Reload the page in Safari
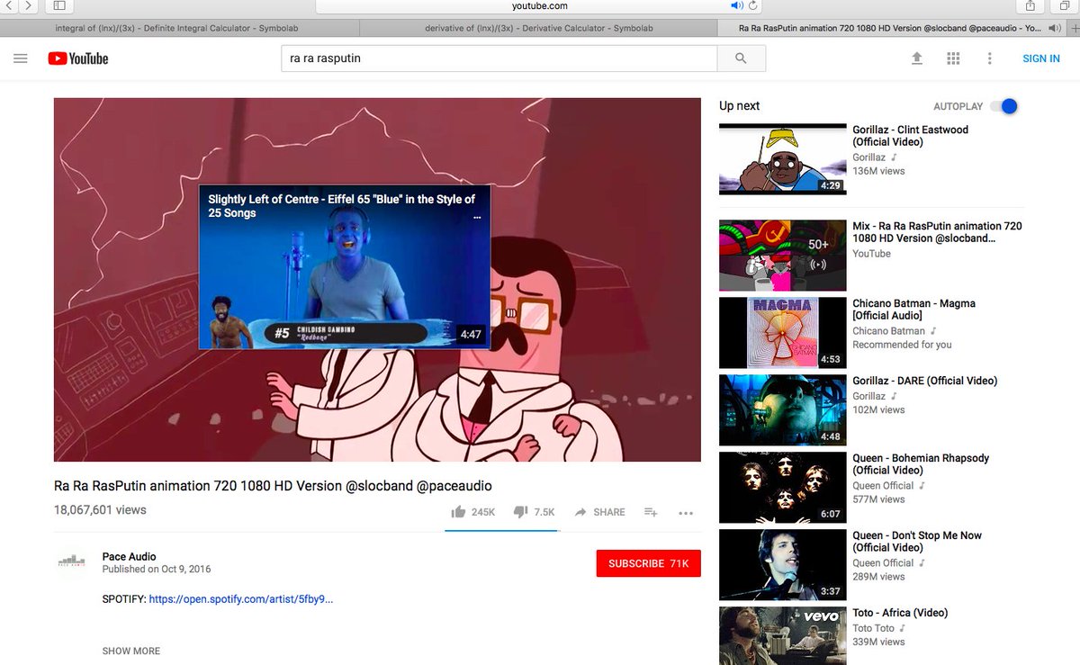The height and width of the screenshot is (665, 1080). pyautogui.click(x=753, y=6)
